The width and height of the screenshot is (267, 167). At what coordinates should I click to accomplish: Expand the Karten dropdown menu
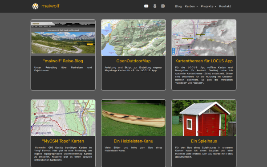(x=191, y=6)
